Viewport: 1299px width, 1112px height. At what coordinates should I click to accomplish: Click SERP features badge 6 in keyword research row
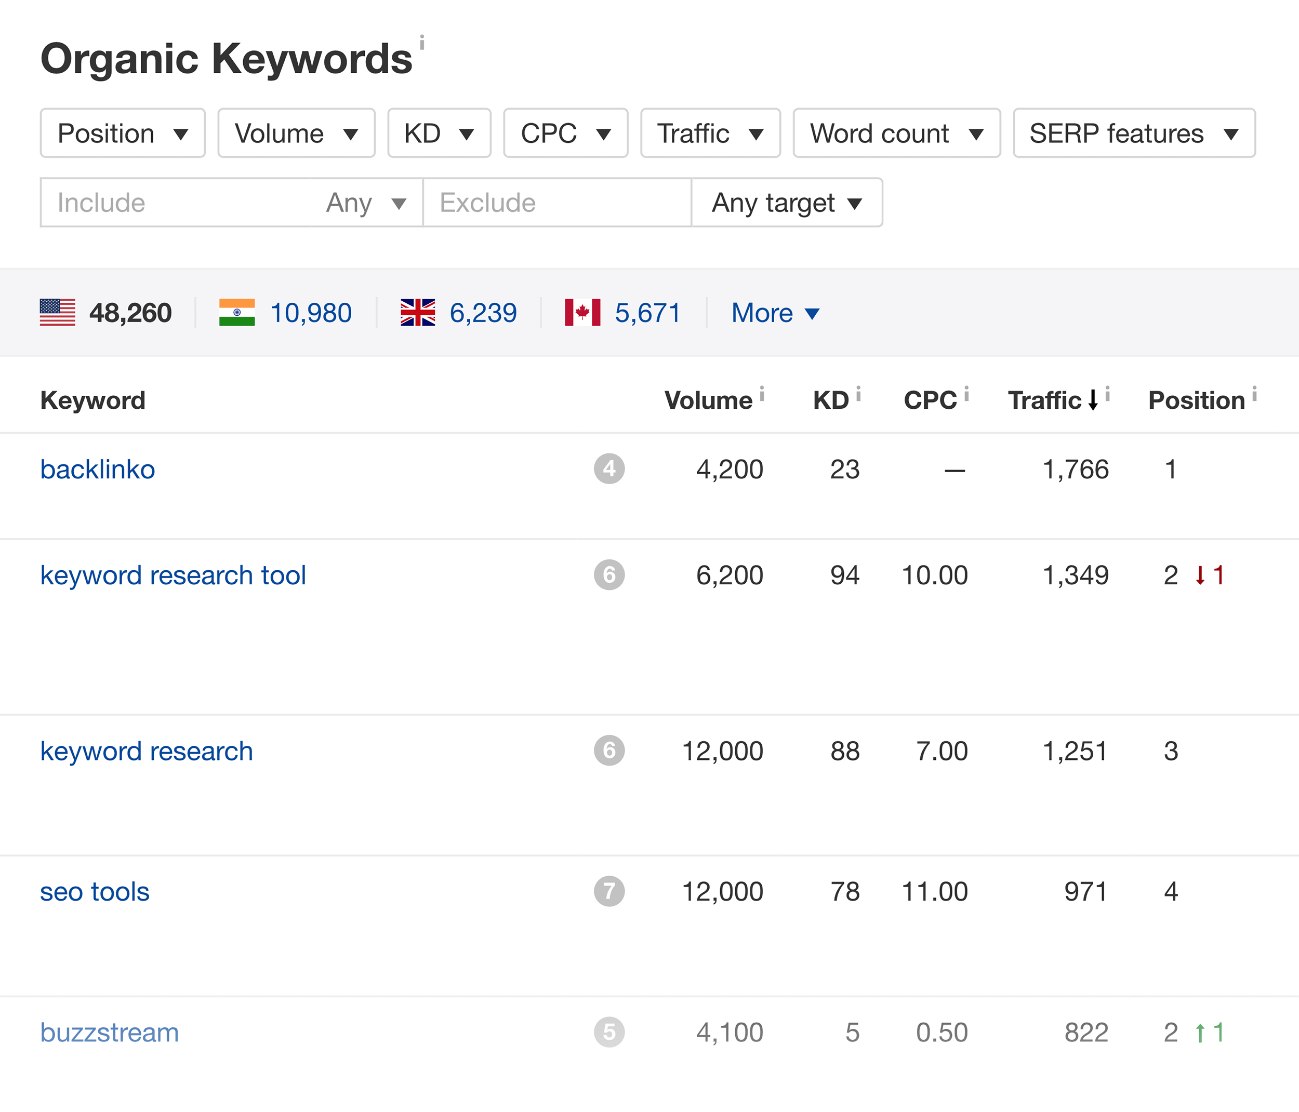tap(609, 751)
